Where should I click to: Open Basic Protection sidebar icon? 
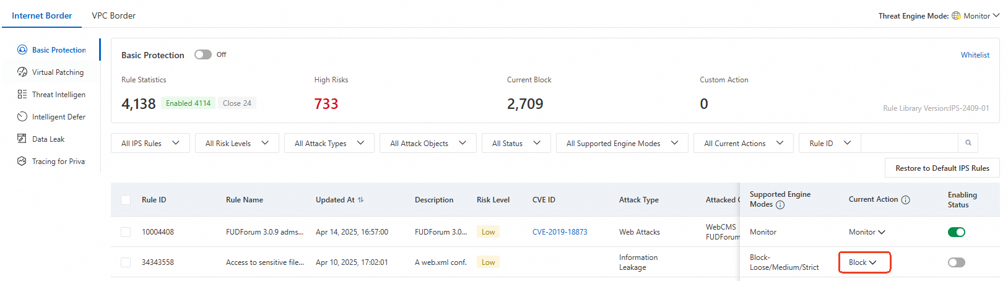tap(22, 50)
